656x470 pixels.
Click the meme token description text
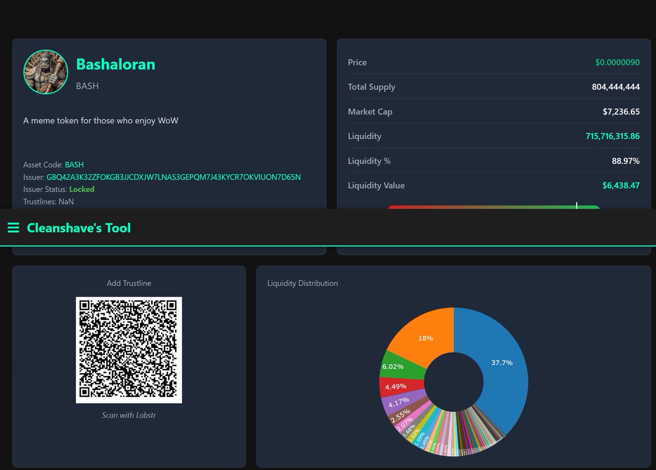(x=101, y=120)
